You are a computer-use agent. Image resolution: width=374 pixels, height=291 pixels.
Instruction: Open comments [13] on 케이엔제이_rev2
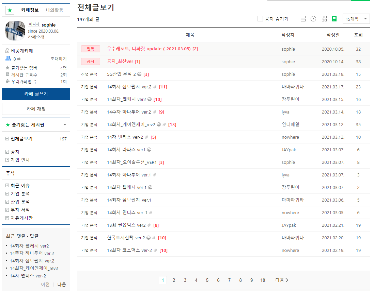172,124
